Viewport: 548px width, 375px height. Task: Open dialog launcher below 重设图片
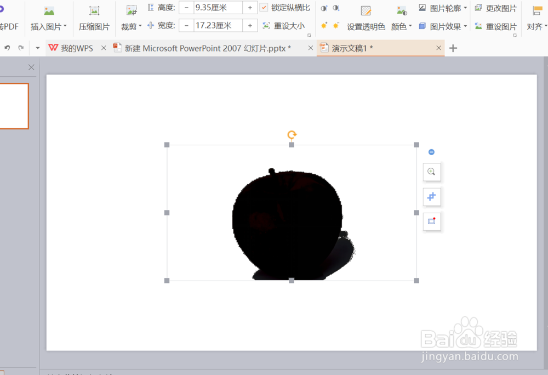515,35
